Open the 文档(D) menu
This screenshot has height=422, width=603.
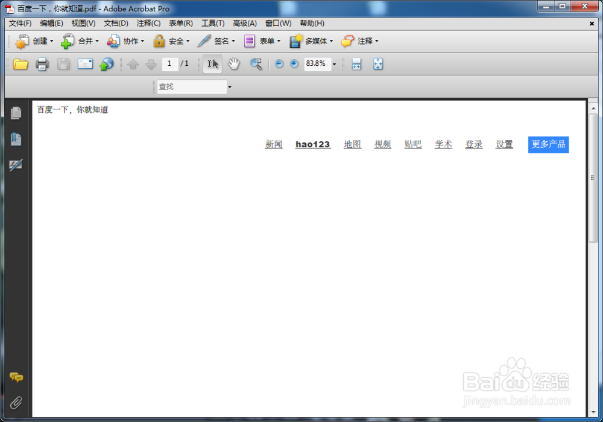pyautogui.click(x=116, y=24)
